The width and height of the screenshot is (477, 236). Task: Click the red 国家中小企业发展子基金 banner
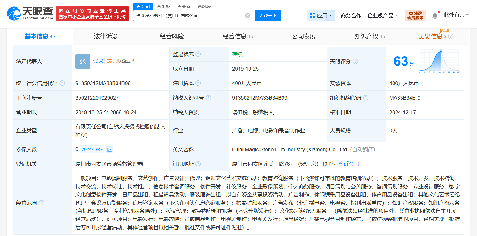tap(93, 14)
